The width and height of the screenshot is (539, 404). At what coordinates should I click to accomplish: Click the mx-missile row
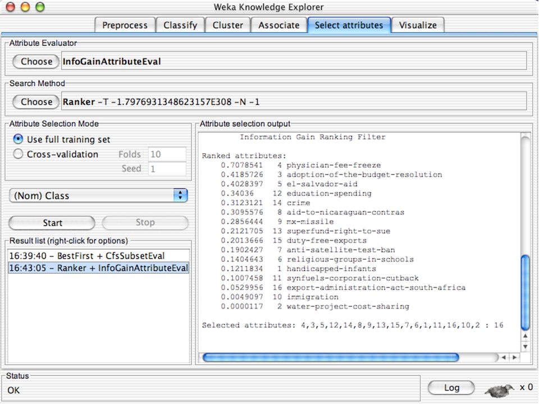point(277,222)
